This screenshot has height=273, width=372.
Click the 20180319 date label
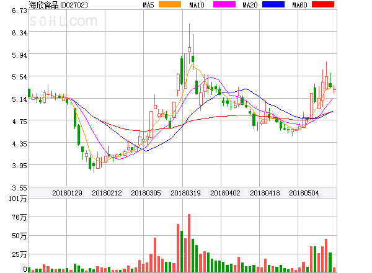(x=185, y=193)
